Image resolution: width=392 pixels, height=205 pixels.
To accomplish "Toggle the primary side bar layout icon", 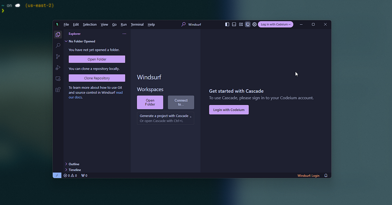I will click(x=227, y=24).
